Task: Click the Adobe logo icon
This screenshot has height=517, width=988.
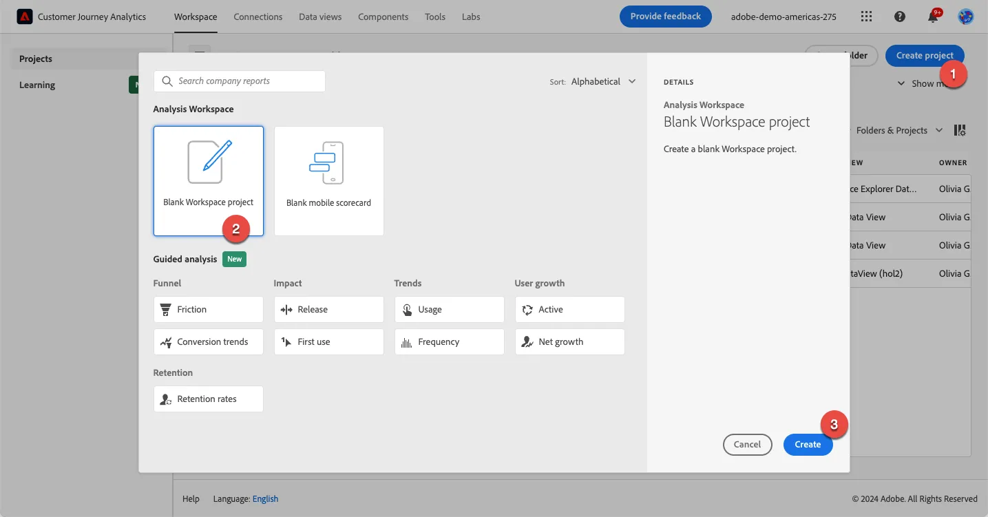Action: 25,17
